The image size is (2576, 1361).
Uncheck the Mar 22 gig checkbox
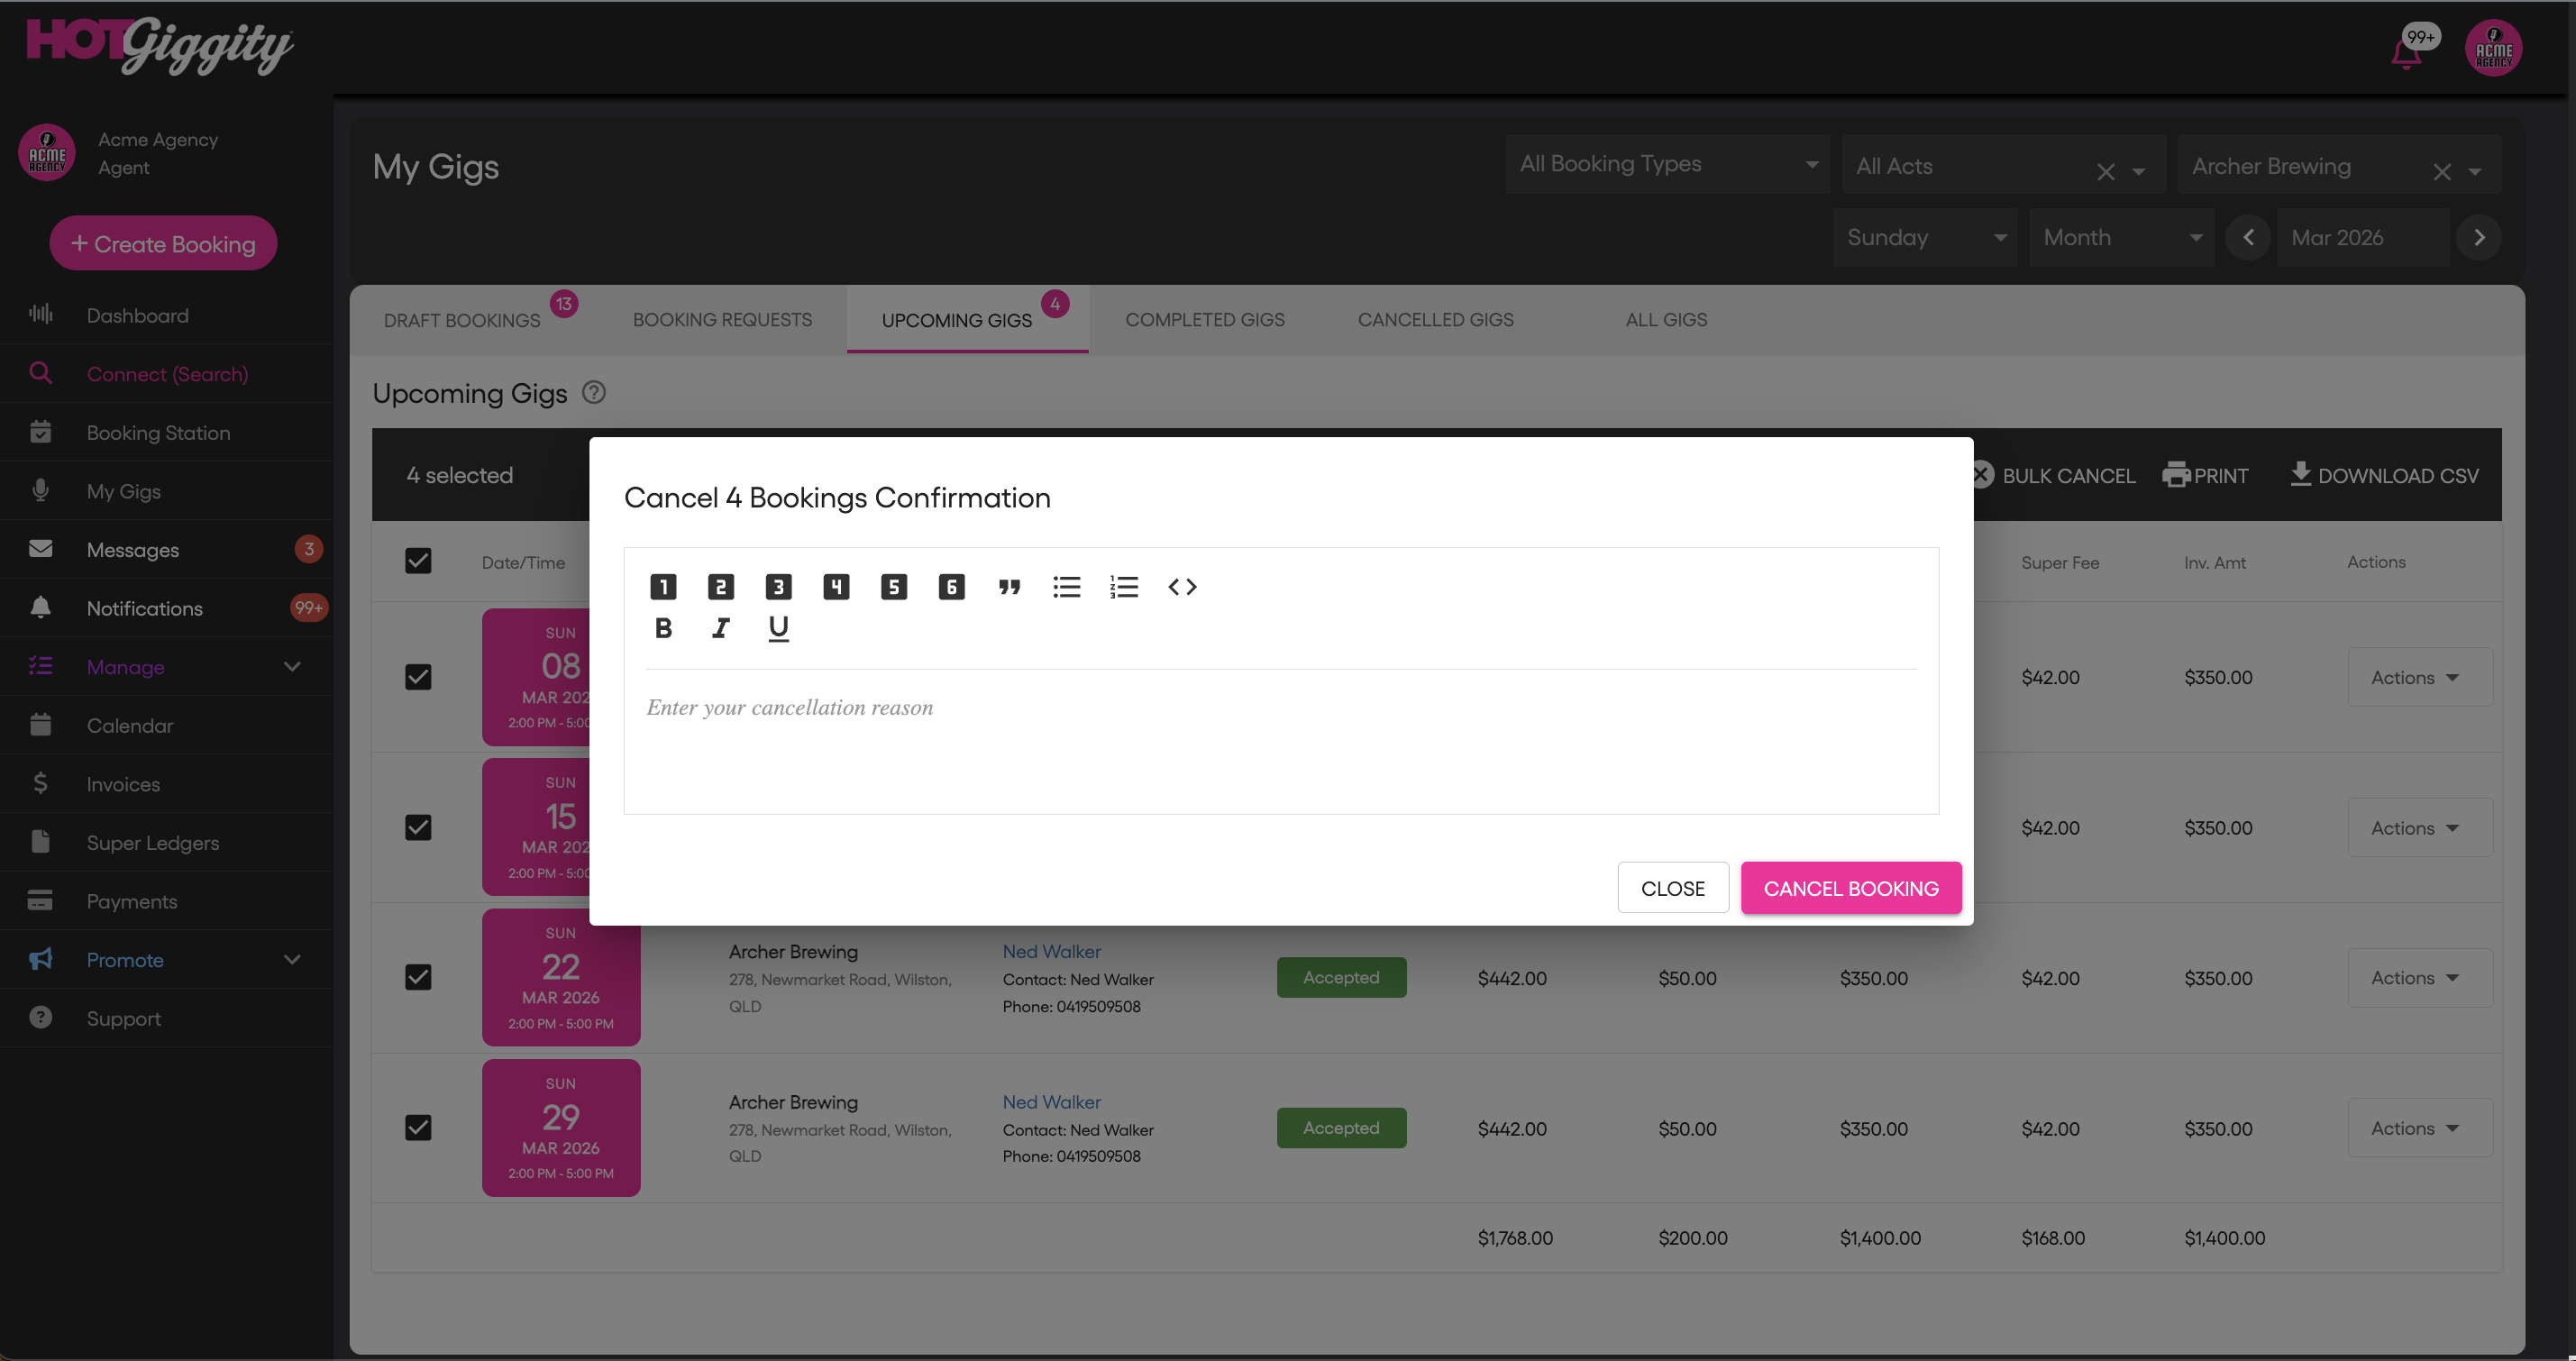click(418, 977)
